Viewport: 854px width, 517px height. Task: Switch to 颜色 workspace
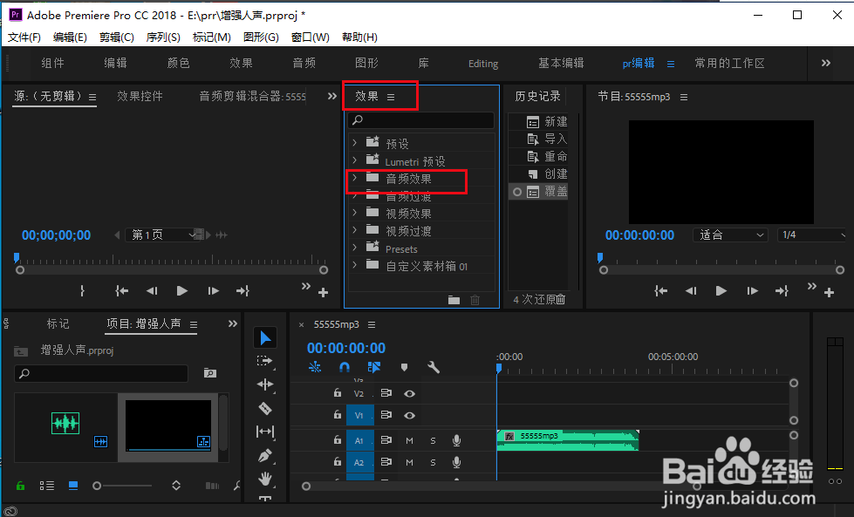(x=178, y=63)
